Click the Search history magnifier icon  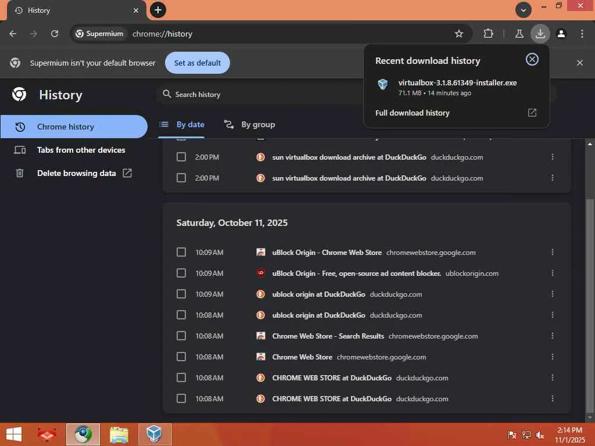[167, 93]
